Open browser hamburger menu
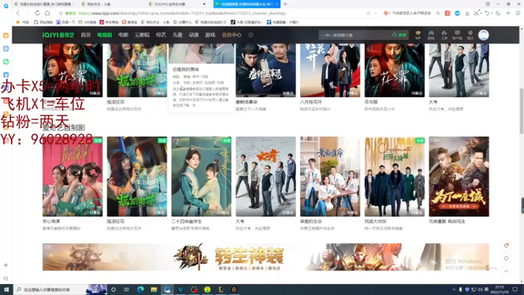 [517, 13]
